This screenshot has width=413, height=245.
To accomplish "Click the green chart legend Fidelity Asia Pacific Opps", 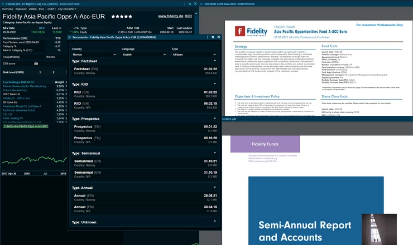I will coord(26,126).
